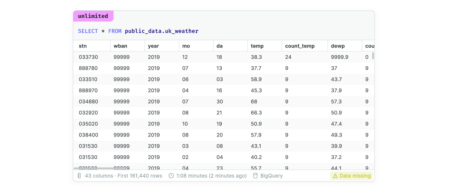This screenshot has height=190, width=452.
Task: Select the wban column header
Action: click(x=120, y=46)
